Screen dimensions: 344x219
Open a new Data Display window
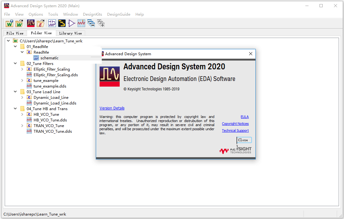click(81, 23)
